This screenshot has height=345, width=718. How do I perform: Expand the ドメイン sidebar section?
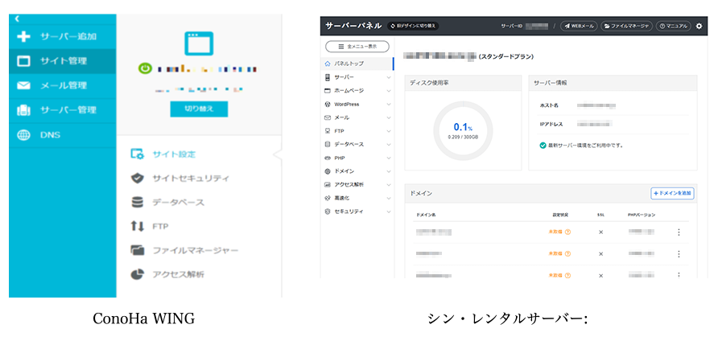tap(389, 171)
